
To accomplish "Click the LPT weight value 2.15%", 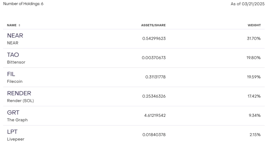I will (x=255, y=135).
